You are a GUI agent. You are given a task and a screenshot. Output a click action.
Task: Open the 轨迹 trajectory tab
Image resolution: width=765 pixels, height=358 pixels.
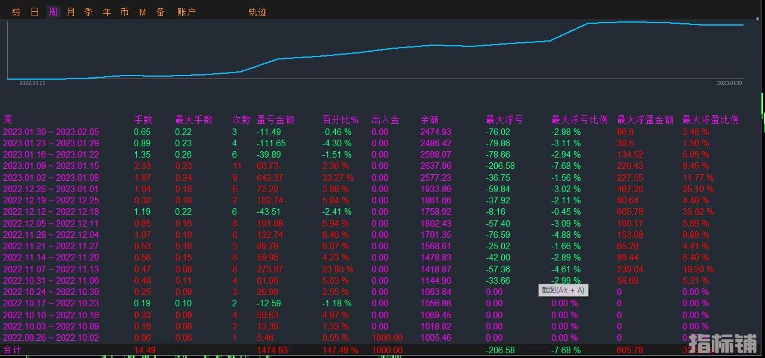(257, 12)
